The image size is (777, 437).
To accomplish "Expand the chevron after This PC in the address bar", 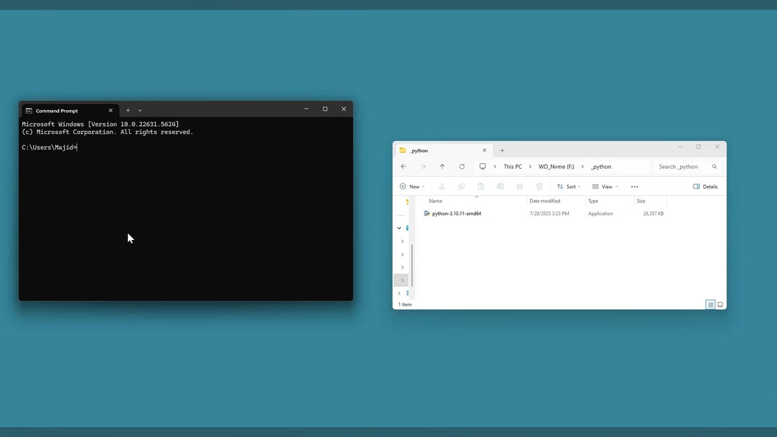I will coord(530,167).
